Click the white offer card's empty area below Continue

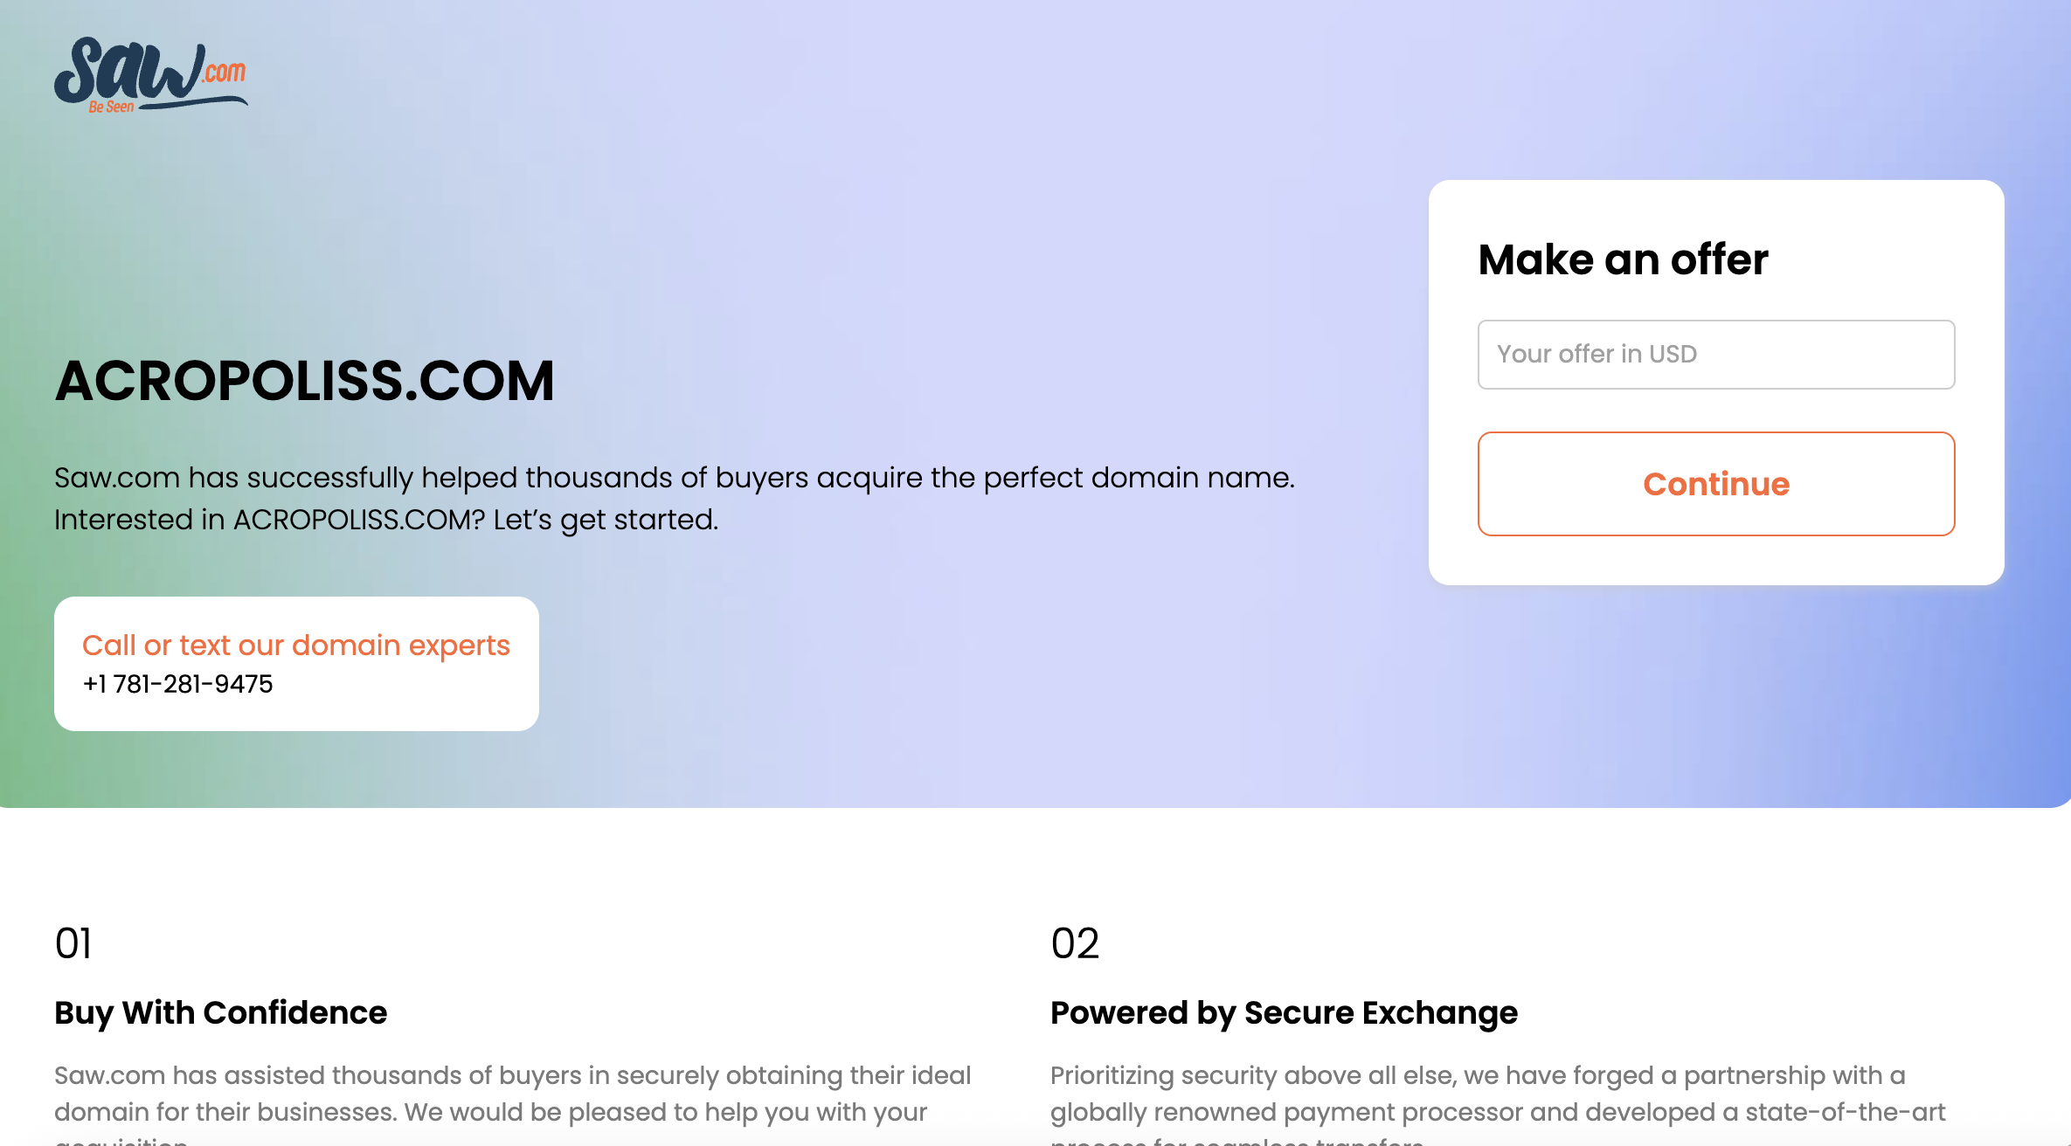click(x=1715, y=561)
